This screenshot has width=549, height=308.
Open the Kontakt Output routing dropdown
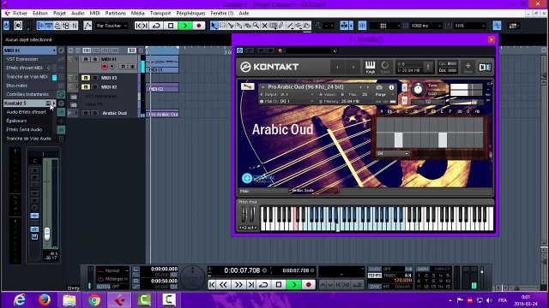pyautogui.click(x=287, y=95)
